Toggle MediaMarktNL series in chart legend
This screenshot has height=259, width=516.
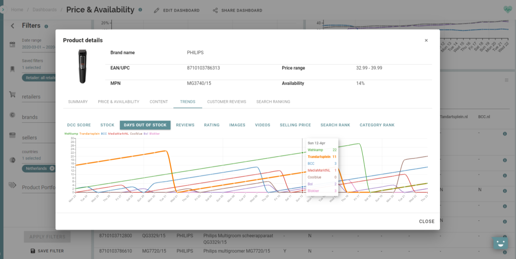(x=118, y=134)
